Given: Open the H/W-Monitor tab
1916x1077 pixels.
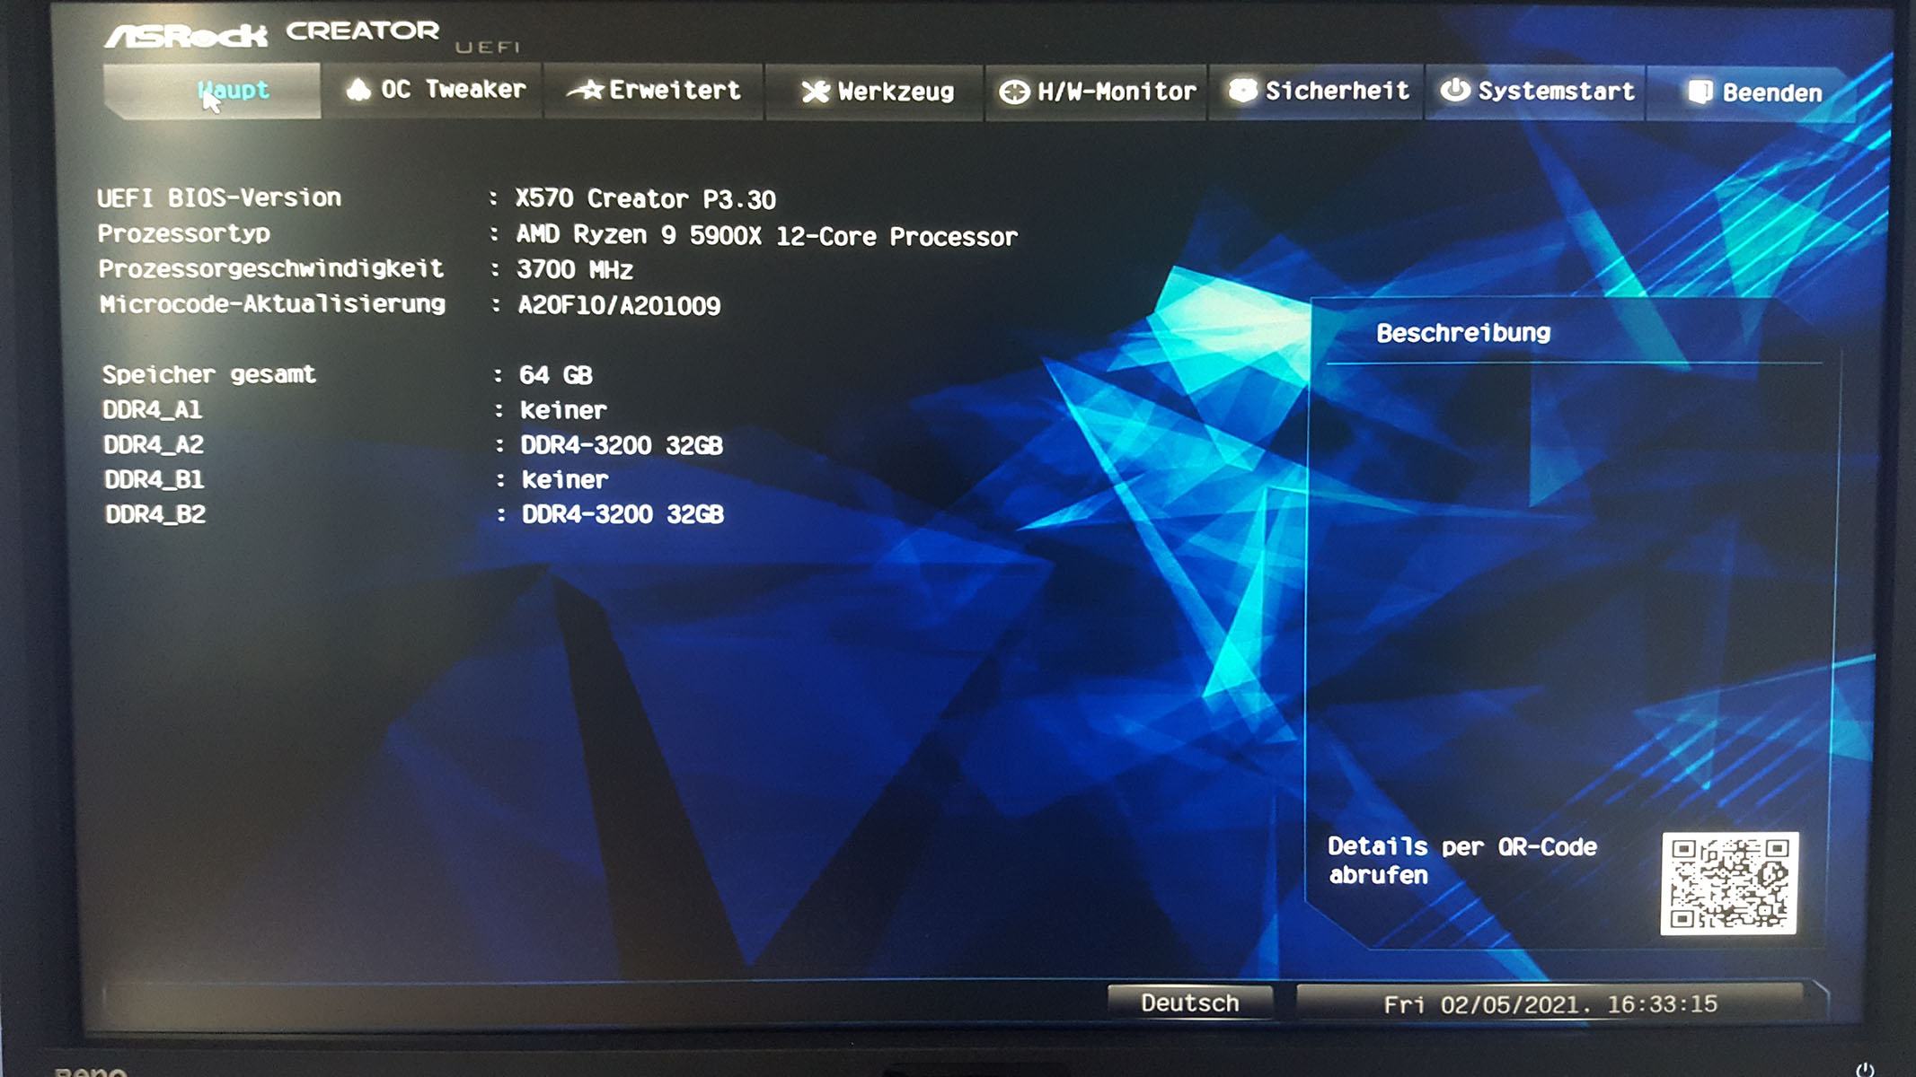Looking at the screenshot, I should coord(1096,92).
